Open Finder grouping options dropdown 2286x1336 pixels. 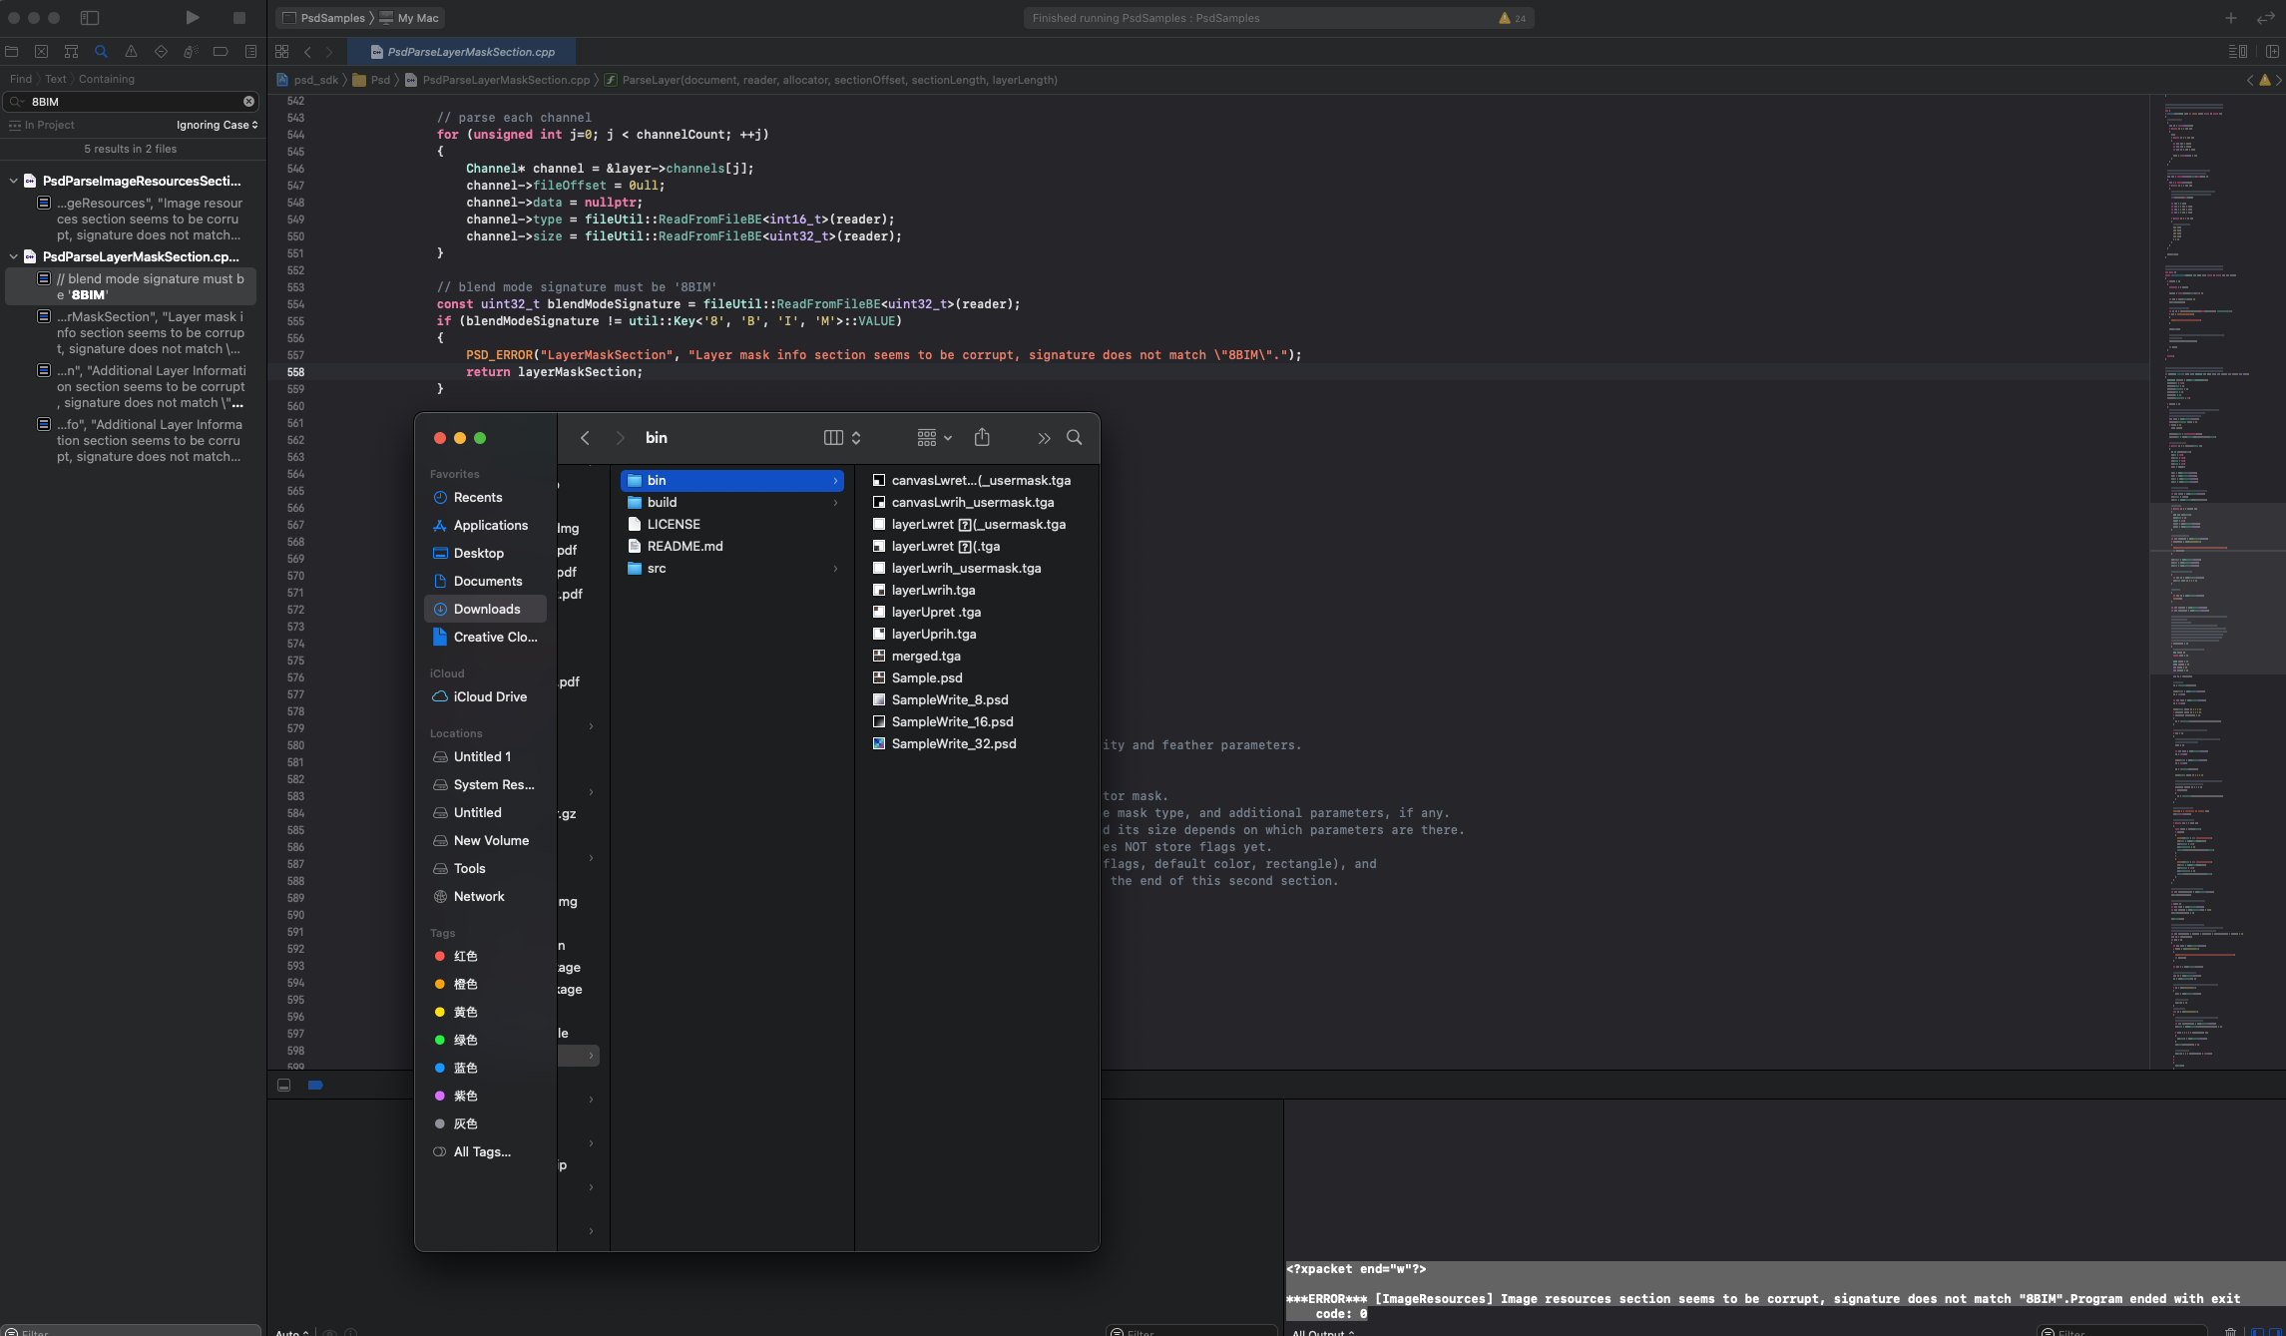coord(934,438)
